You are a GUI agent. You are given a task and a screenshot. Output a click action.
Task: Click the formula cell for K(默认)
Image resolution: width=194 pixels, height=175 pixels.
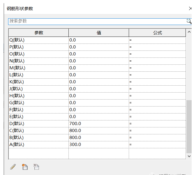(x=157, y=82)
